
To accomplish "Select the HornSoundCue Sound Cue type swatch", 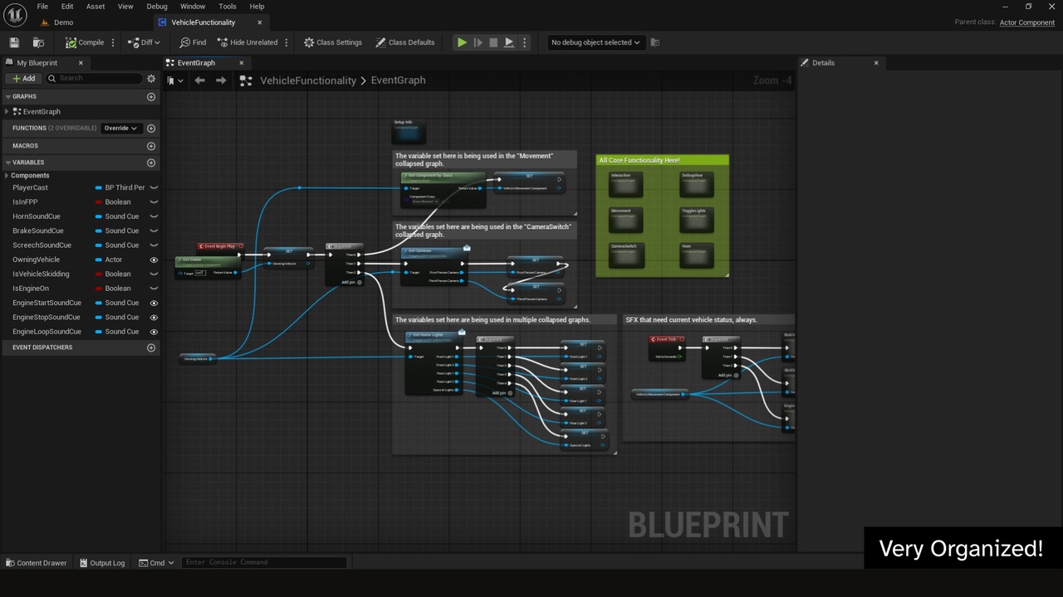I will coord(99,216).
